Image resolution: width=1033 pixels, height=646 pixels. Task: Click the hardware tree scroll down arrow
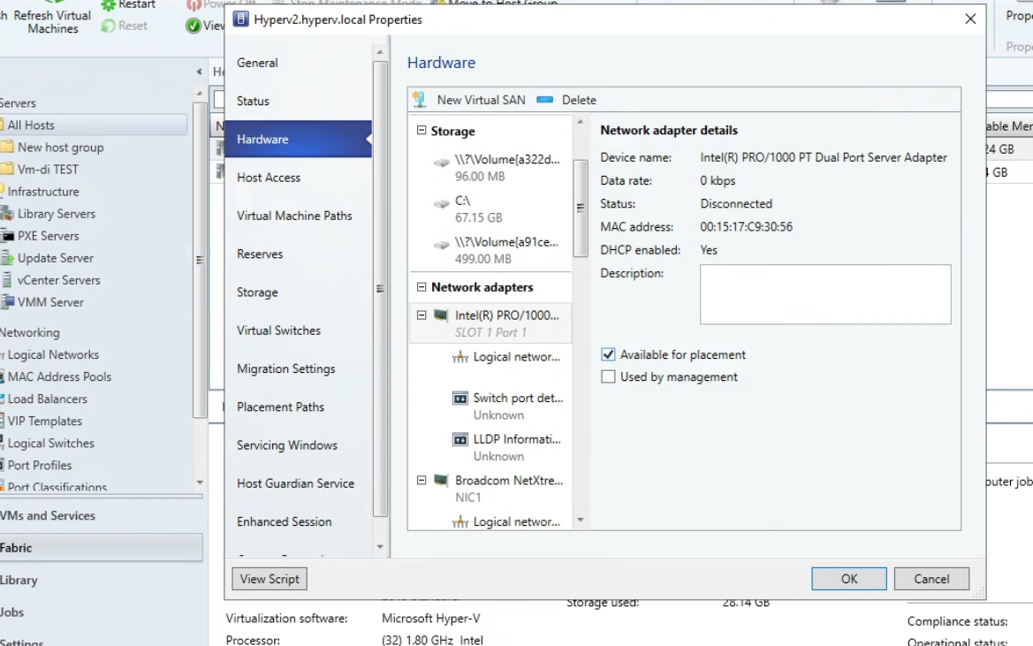pyautogui.click(x=581, y=521)
